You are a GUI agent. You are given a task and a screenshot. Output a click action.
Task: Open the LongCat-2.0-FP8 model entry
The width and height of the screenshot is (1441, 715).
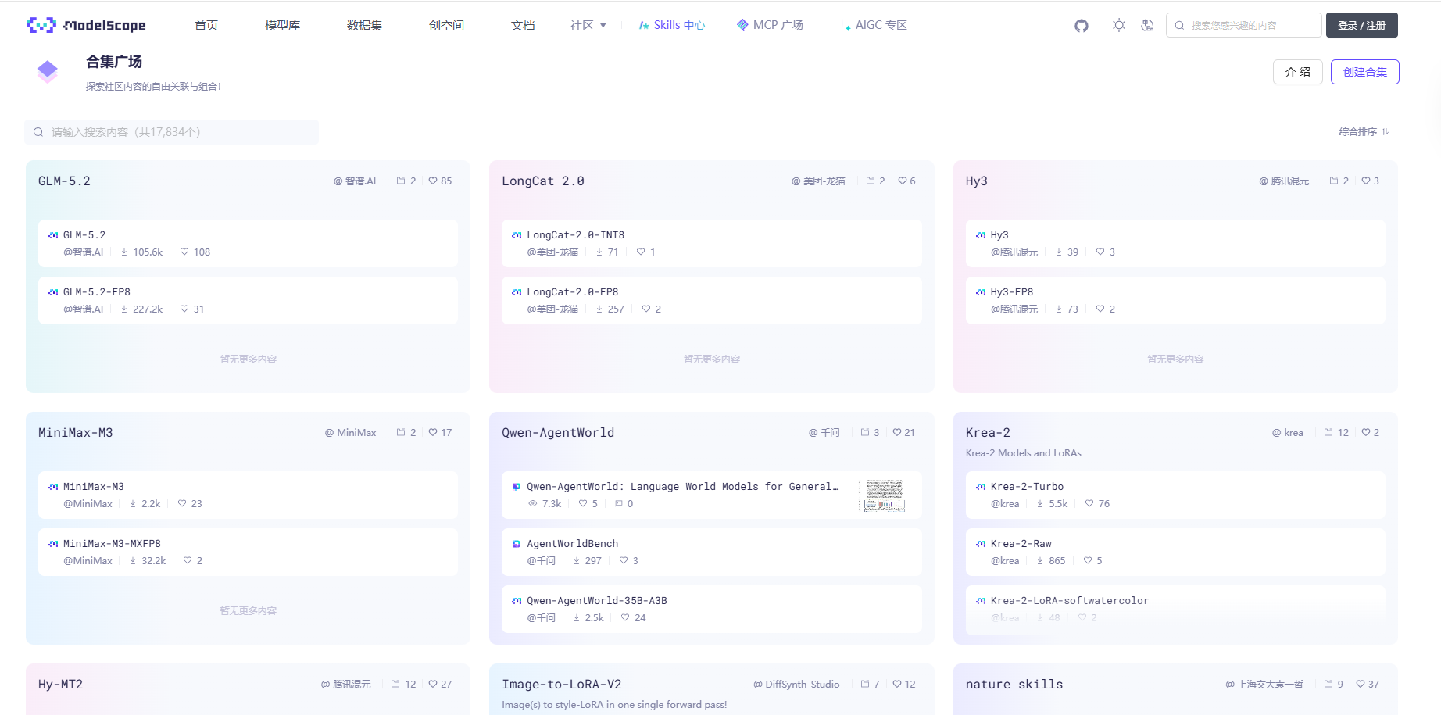[x=711, y=300]
